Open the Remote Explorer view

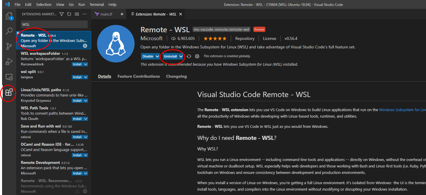9,77
